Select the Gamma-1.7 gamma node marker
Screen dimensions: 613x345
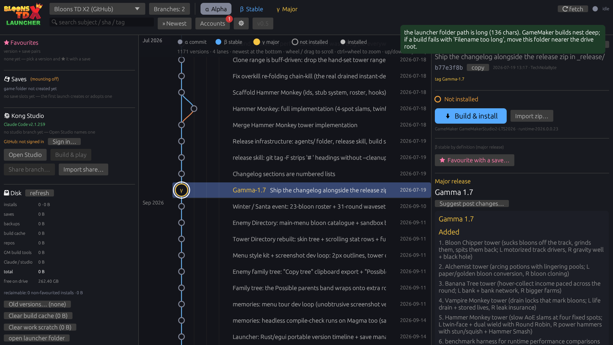181,190
